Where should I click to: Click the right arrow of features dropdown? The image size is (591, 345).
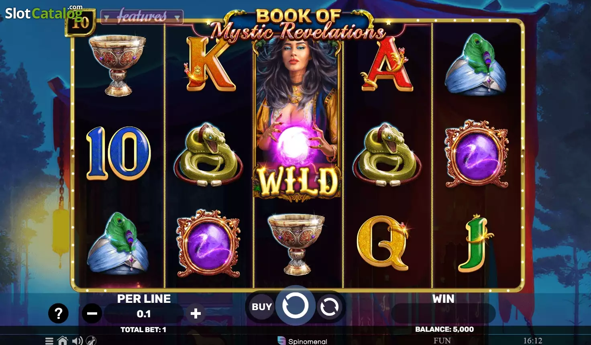pos(177,18)
